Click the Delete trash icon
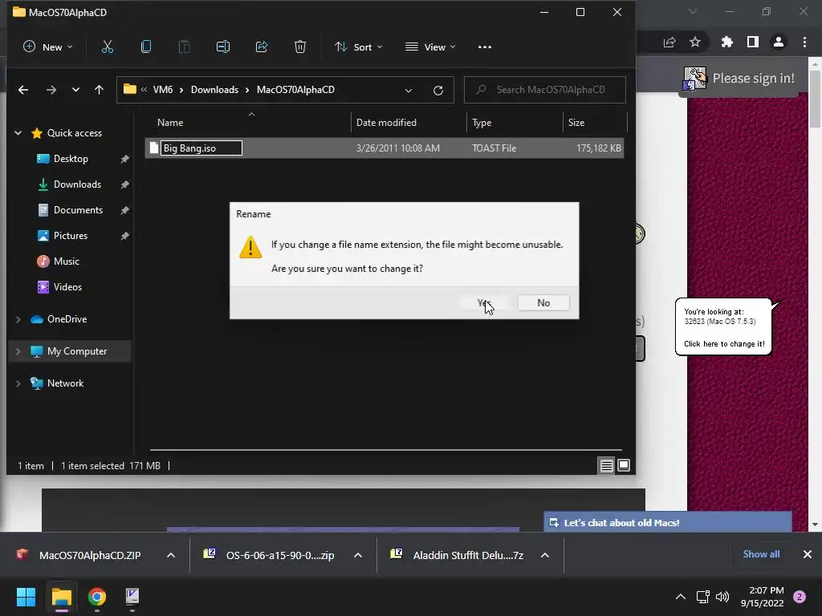Viewport: 822px width, 616px height. (x=300, y=47)
